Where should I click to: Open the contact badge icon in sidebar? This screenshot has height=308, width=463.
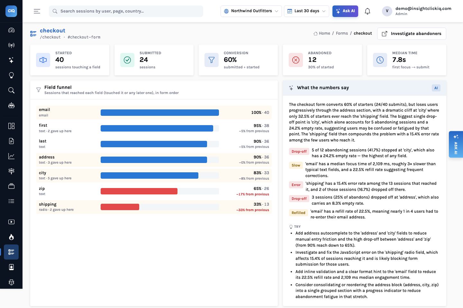pos(11,267)
